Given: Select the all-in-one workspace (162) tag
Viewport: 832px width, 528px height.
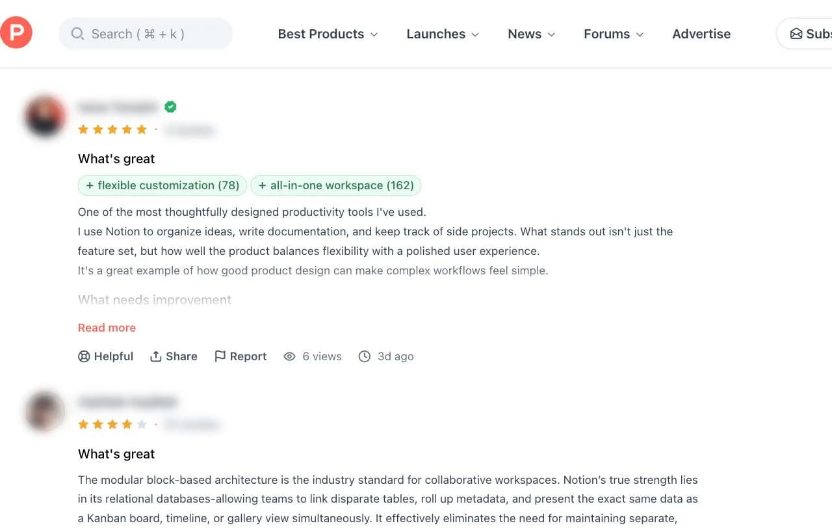Looking at the screenshot, I should 336,185.
